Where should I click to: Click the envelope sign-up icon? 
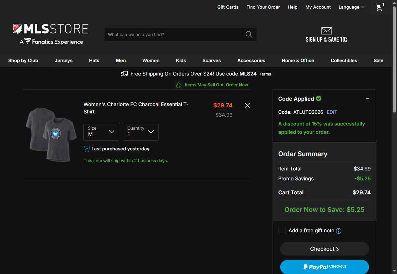pyautogui.click(x=327, y=31)
